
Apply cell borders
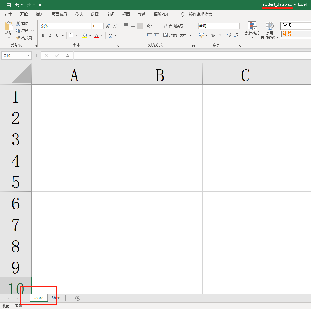coord(71,35)
